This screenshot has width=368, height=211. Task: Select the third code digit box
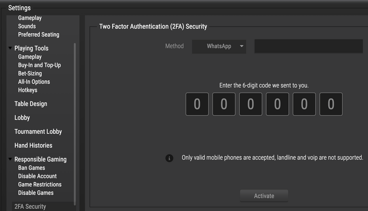[251, 104]
